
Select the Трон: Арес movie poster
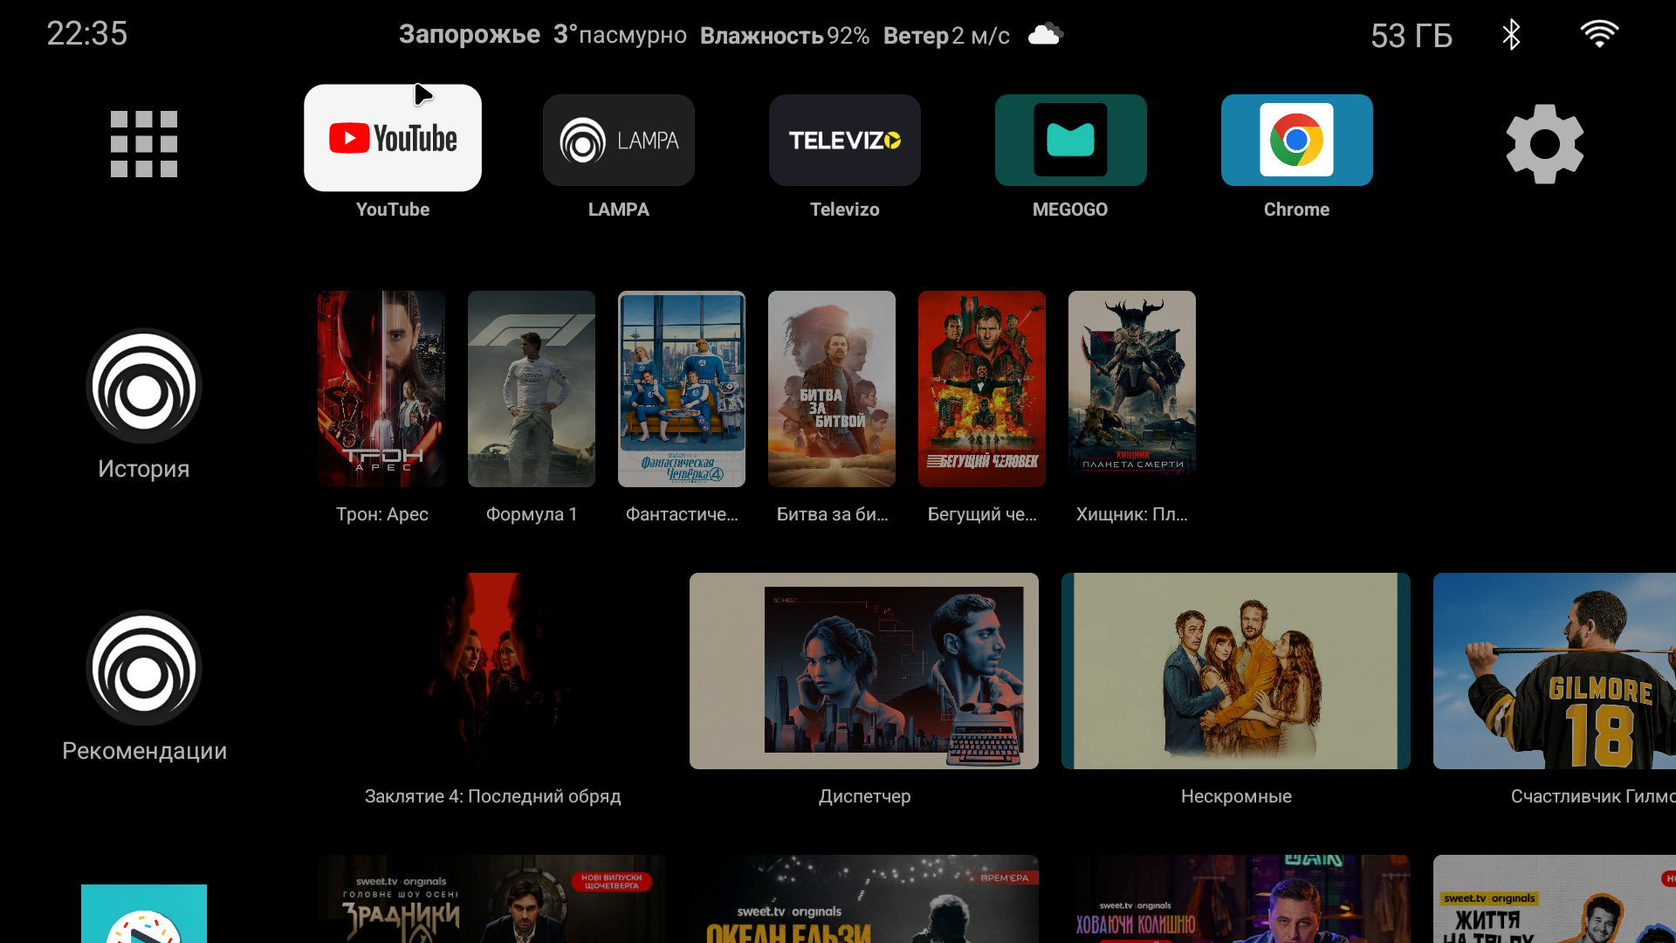[381, 389]
